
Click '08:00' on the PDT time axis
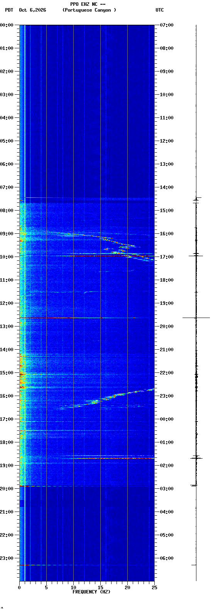tap(7, 211)
